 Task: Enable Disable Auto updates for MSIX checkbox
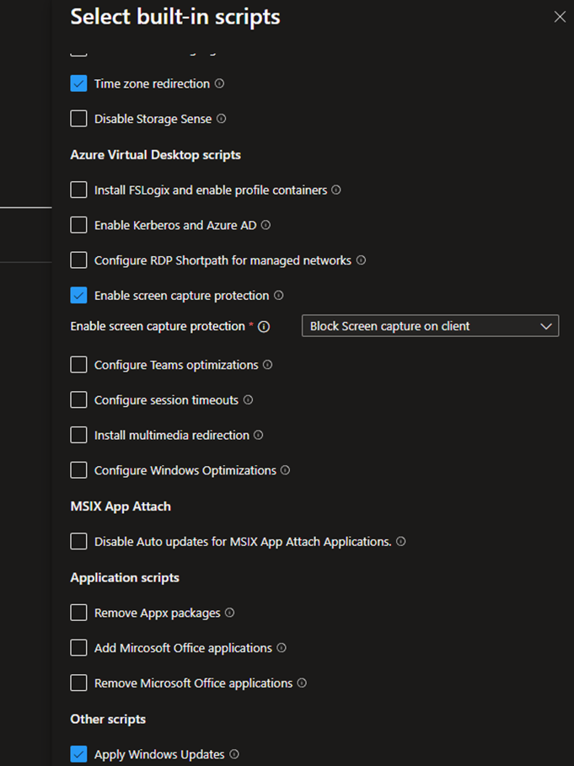pos(78,542)
